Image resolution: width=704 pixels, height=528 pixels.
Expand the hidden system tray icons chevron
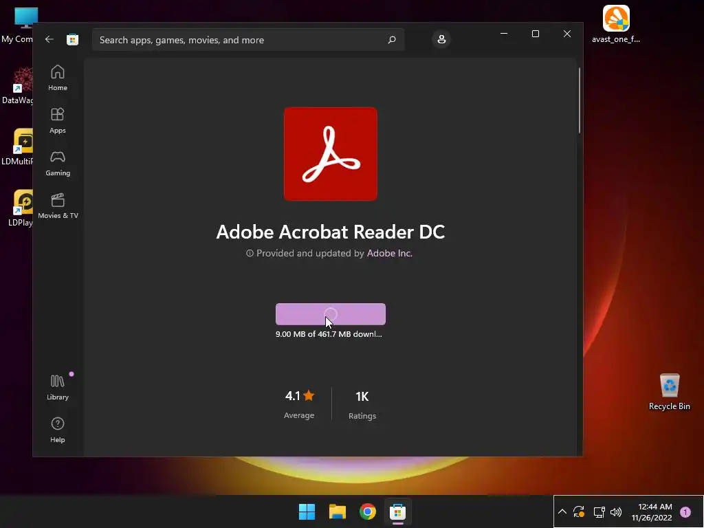click(562, 511)
